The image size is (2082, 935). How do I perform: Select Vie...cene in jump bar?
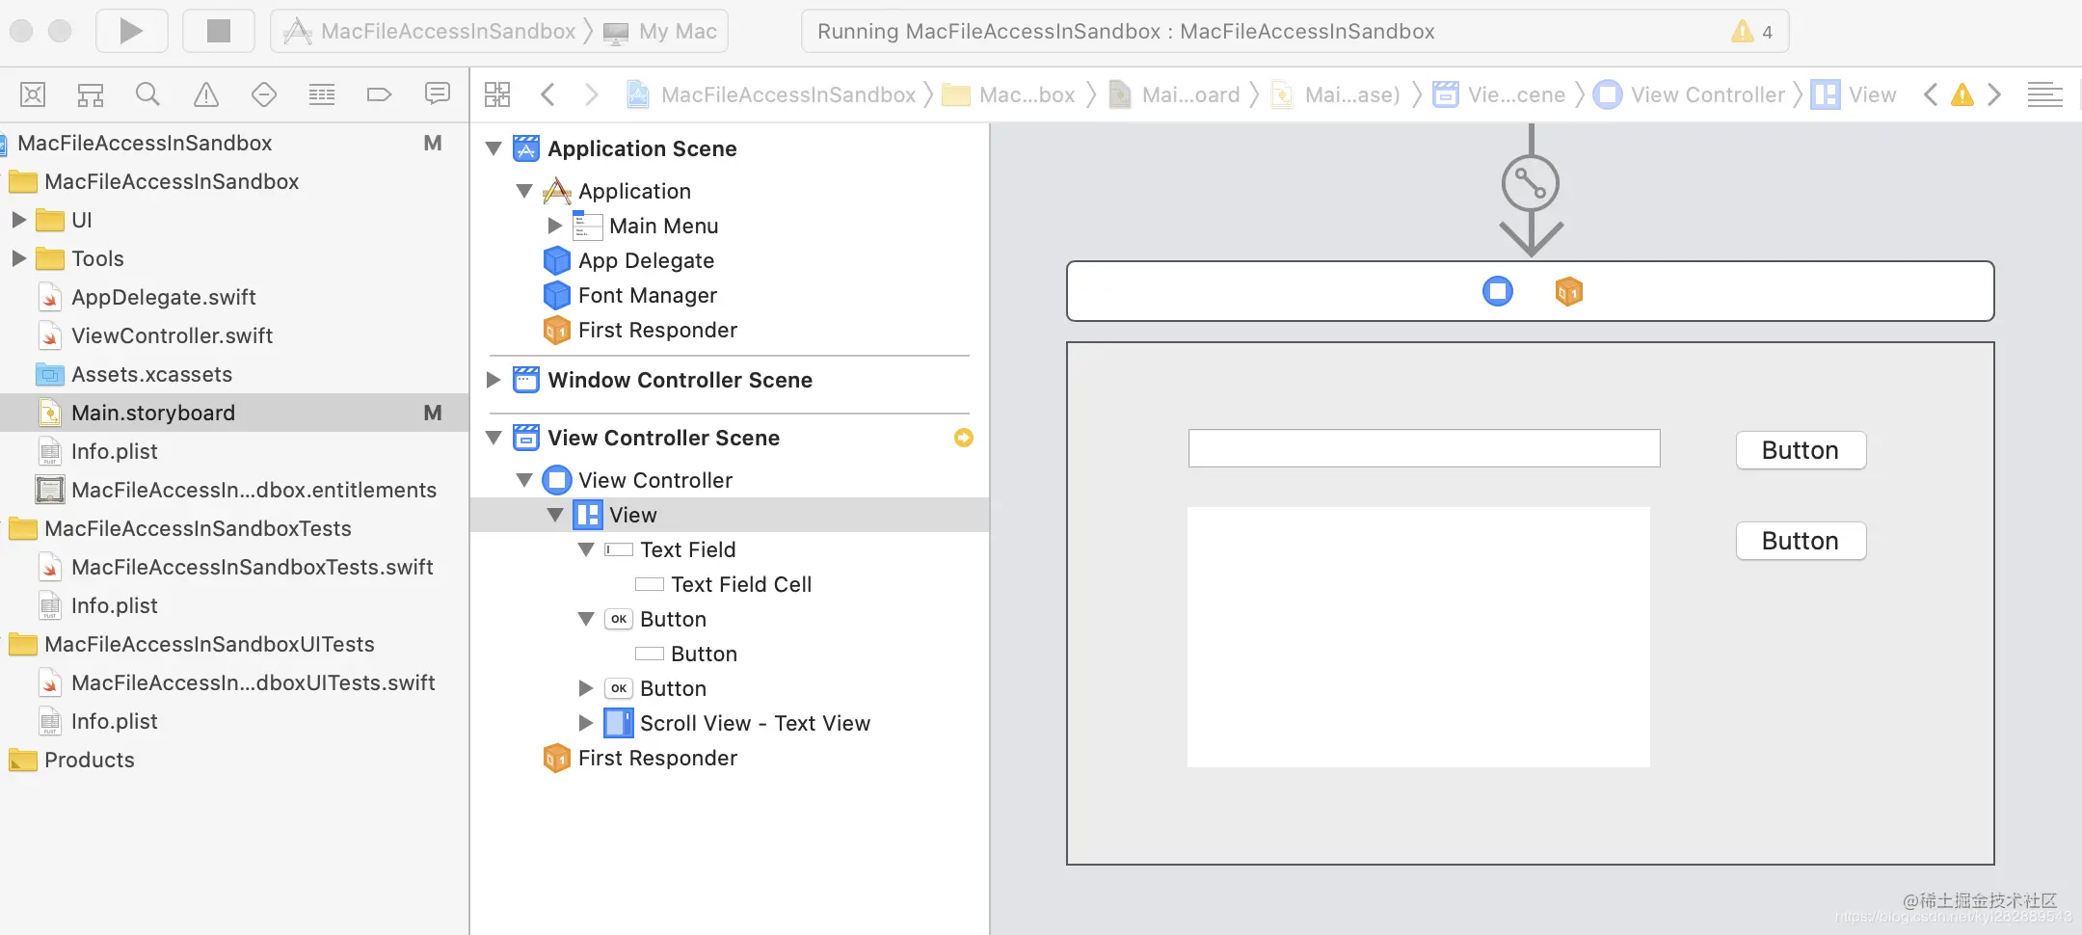1499,94
